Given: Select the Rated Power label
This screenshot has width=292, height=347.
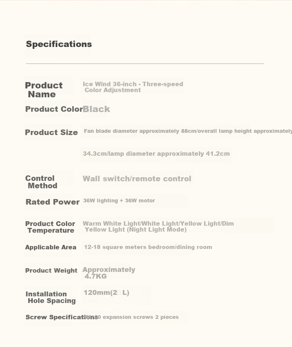Looking at the screenshot, I should pos(52,202).
